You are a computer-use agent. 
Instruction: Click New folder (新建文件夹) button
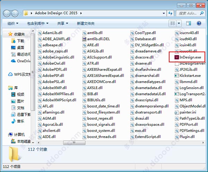[86, 24]
